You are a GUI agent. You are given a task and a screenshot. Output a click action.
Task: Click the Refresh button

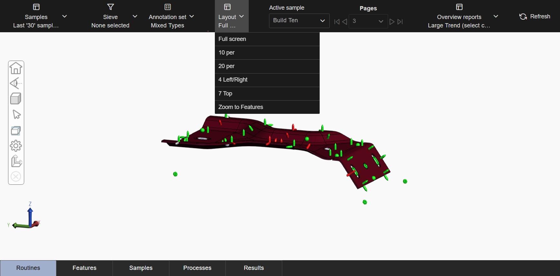tap(535, 16)
